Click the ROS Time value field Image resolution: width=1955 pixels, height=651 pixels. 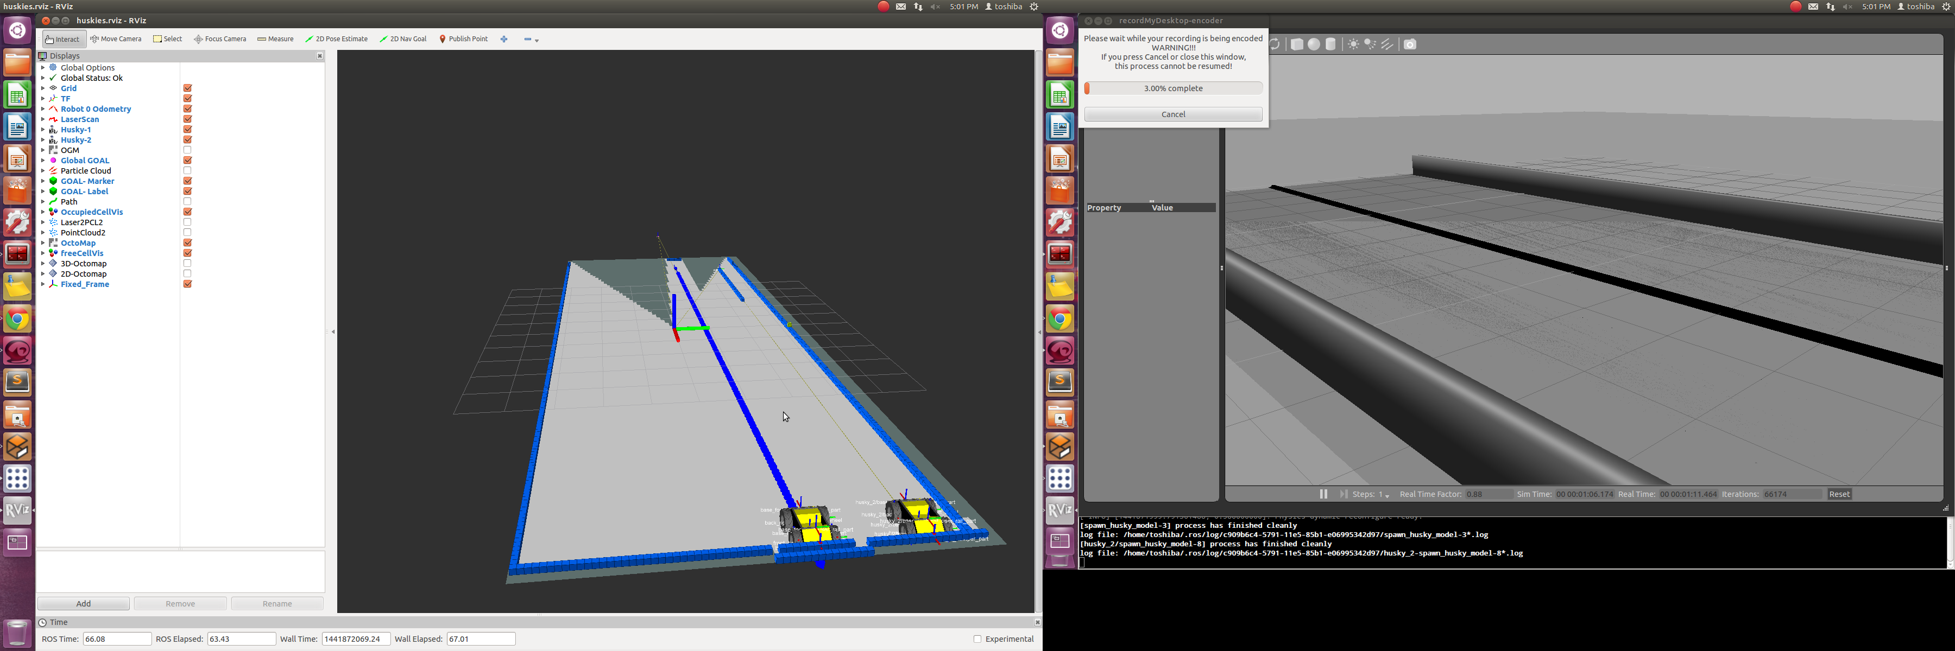117,639
